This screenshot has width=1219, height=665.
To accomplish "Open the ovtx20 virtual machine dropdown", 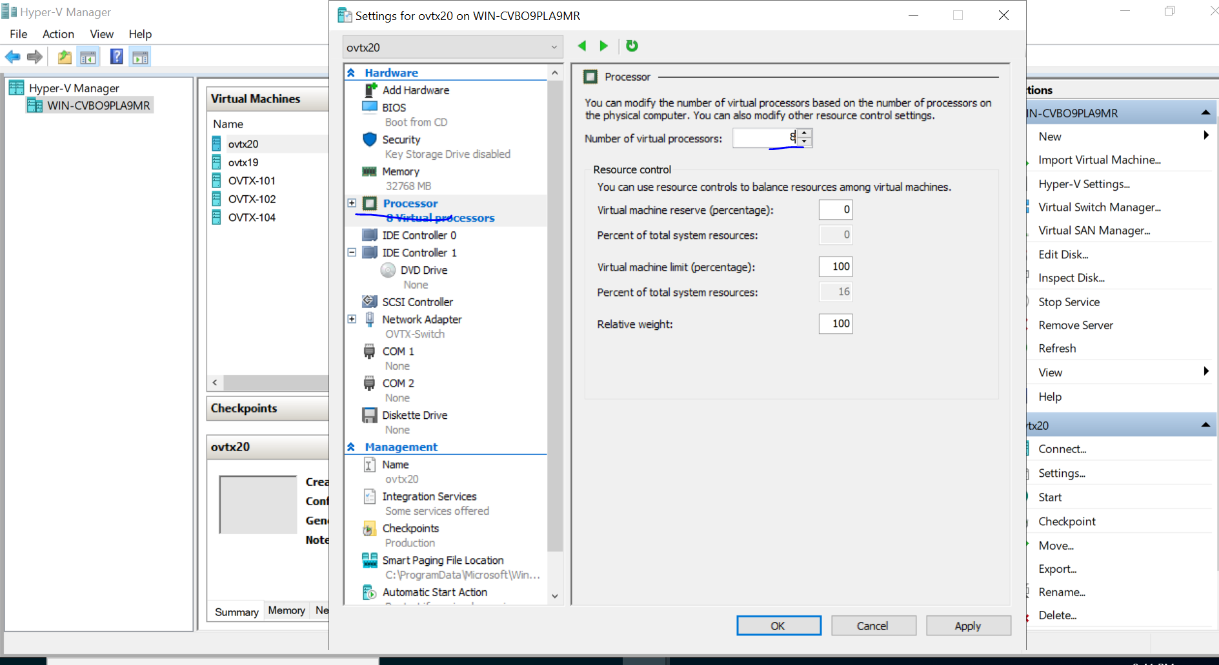I will (x=452, y=47).
